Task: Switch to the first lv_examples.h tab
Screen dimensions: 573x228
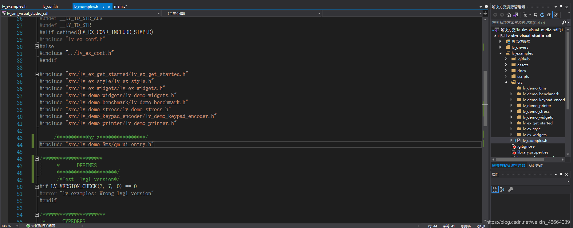Action: pos(14,6)
